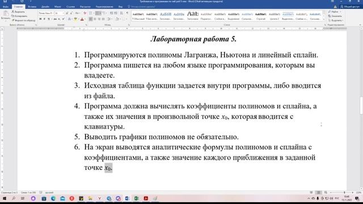
Task: Increase paragraph indent
Action: point(116,13)
